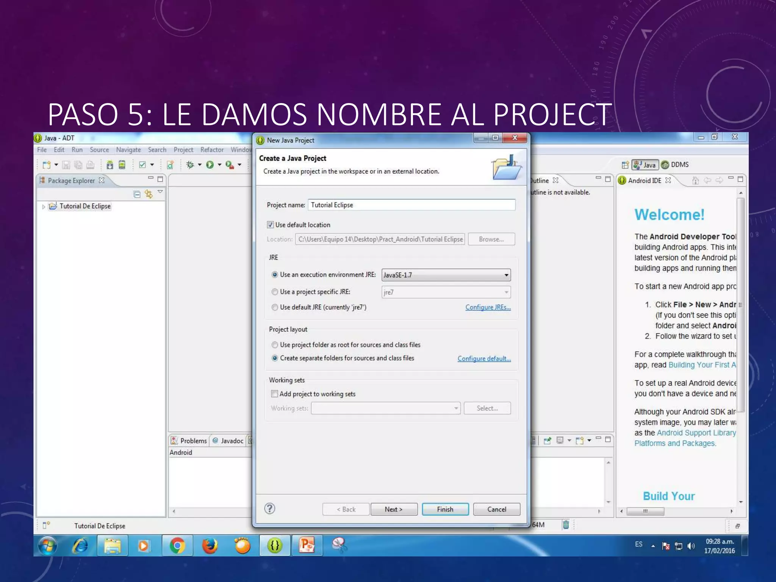Open PowerPoint from the taskbar

click(x=307, y=546)
